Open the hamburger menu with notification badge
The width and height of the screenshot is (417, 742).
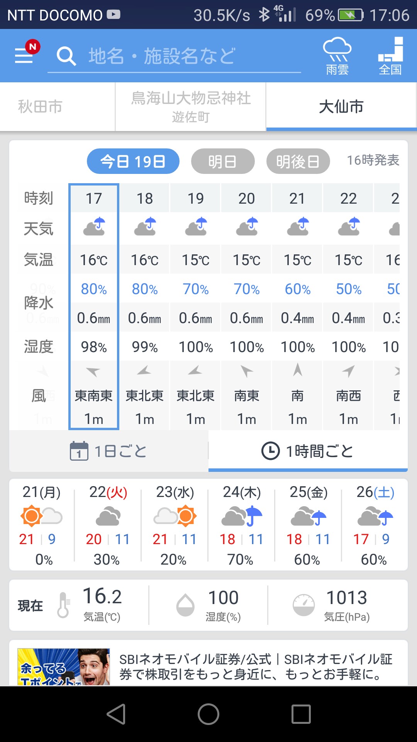[x=25, y=55]
